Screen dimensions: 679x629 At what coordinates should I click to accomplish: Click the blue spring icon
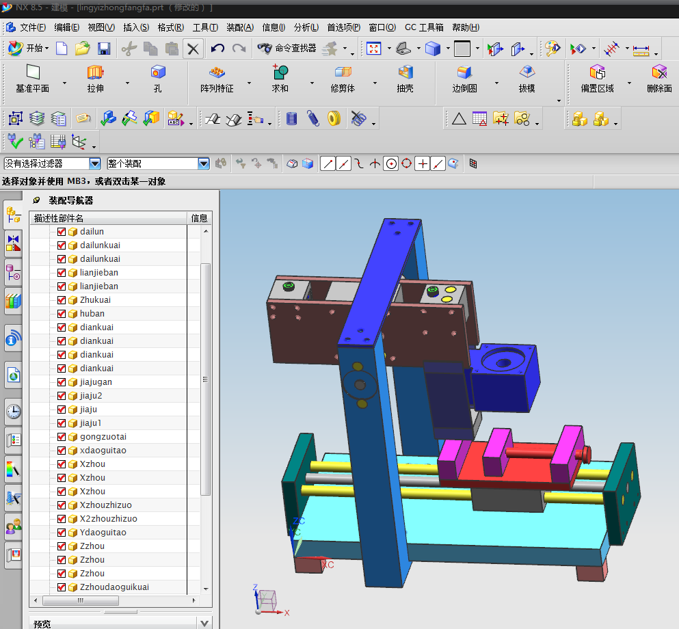[313, 118]
